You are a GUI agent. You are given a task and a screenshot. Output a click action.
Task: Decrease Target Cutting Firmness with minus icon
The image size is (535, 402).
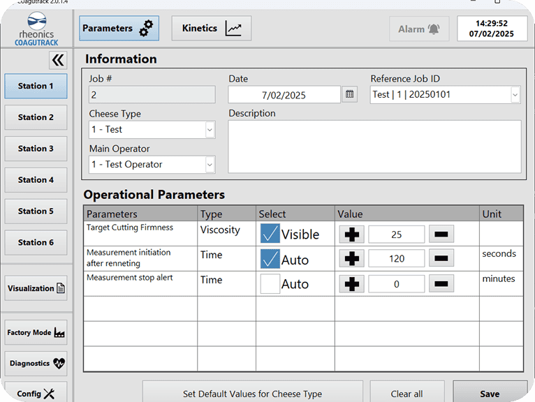(x=441, y=234)
